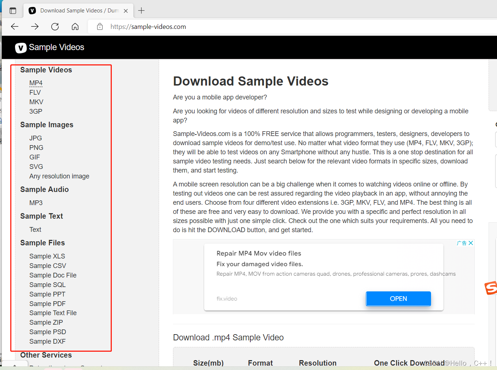The image size is (497, 370).
Task: Close the Download Sample Videos tab
Action: pos(126,11)
